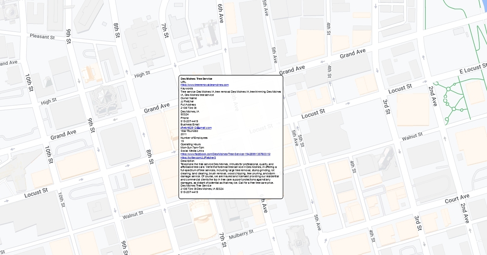Click the phone number under Phone label

(189, 121)
